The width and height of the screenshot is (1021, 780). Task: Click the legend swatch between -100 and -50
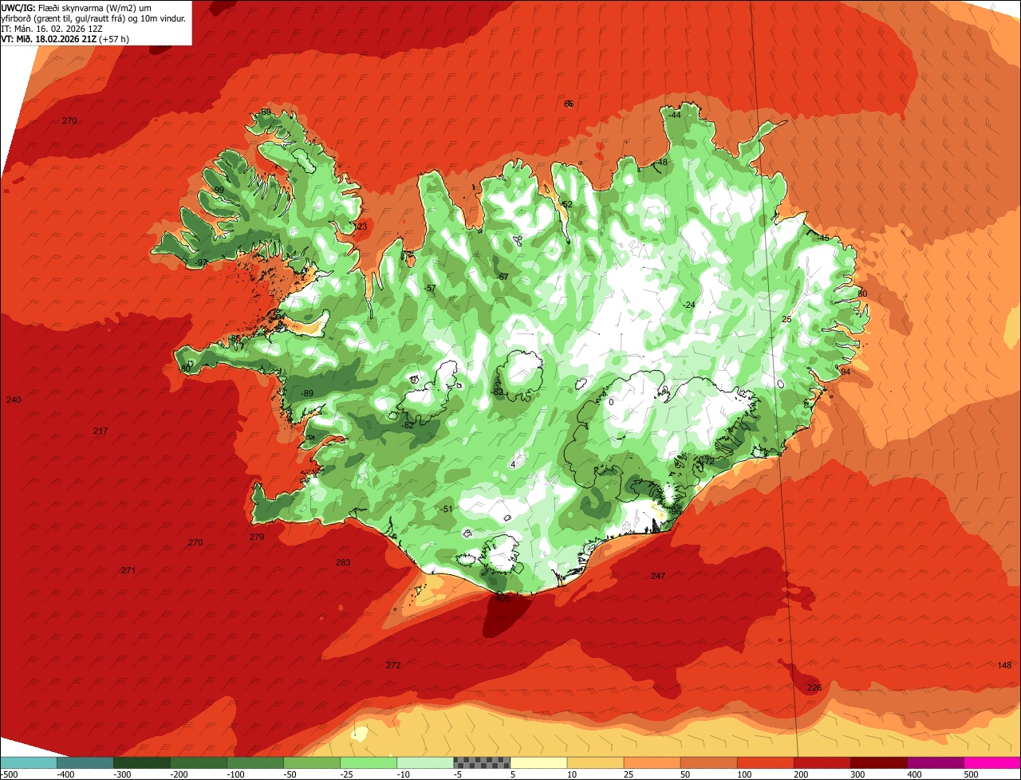pyautogui.click(x=255, y=762)
